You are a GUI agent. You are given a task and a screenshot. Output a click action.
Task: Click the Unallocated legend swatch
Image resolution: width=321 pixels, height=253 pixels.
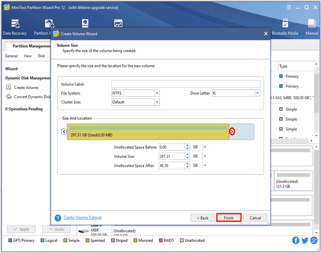(x=182, y=240)
